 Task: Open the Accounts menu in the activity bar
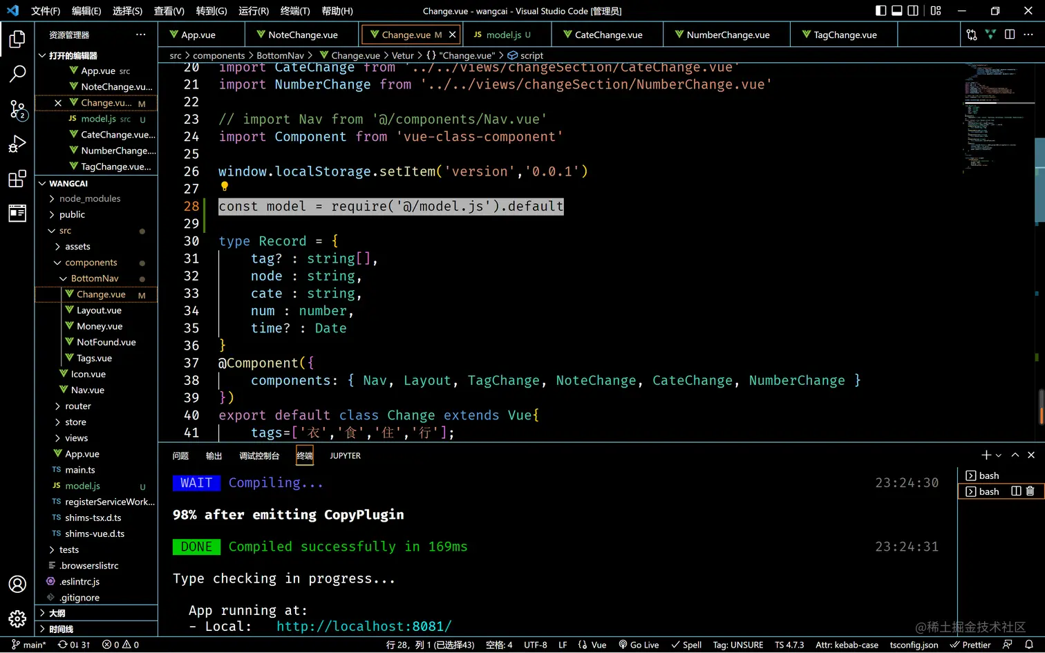[x=17, y=584]
